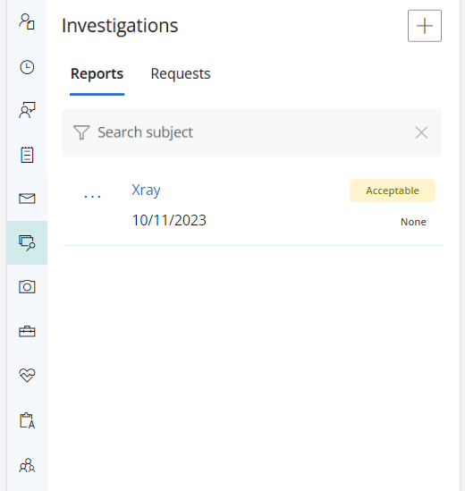Open the consultation person-chat sidebar icon
Screen dimensions: 465x491
click(27, 110)
